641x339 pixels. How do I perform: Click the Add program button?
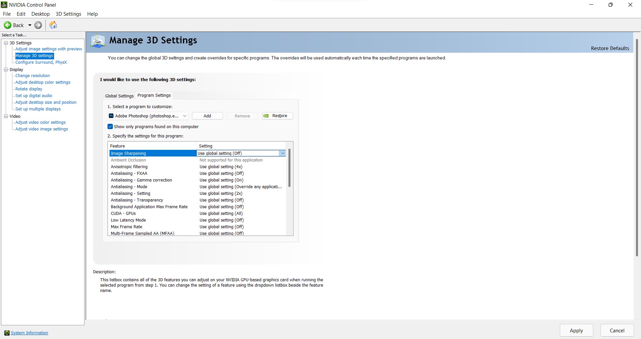207,116
